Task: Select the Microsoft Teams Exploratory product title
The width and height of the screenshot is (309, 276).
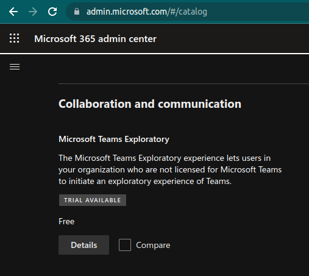Action: point(114,140)
